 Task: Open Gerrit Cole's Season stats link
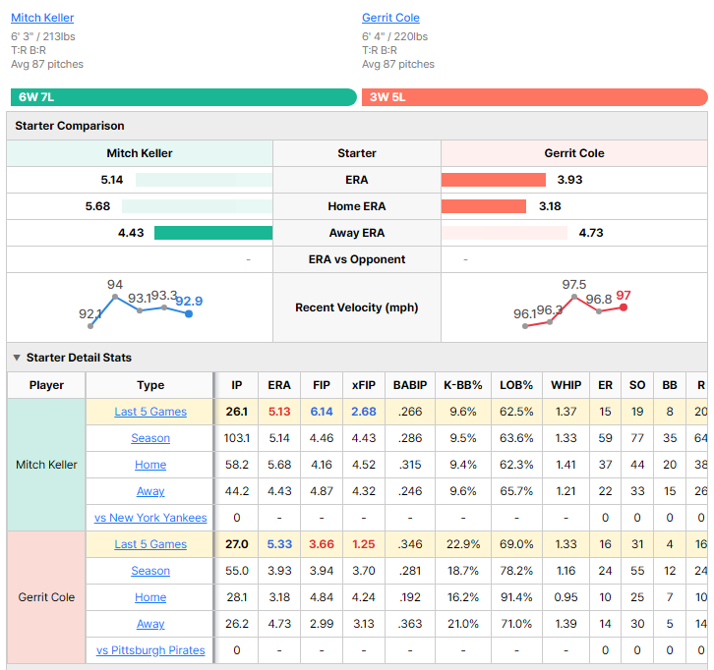click(x=150, y=571)
